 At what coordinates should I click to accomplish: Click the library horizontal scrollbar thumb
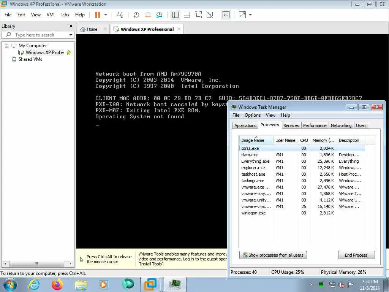36,263
